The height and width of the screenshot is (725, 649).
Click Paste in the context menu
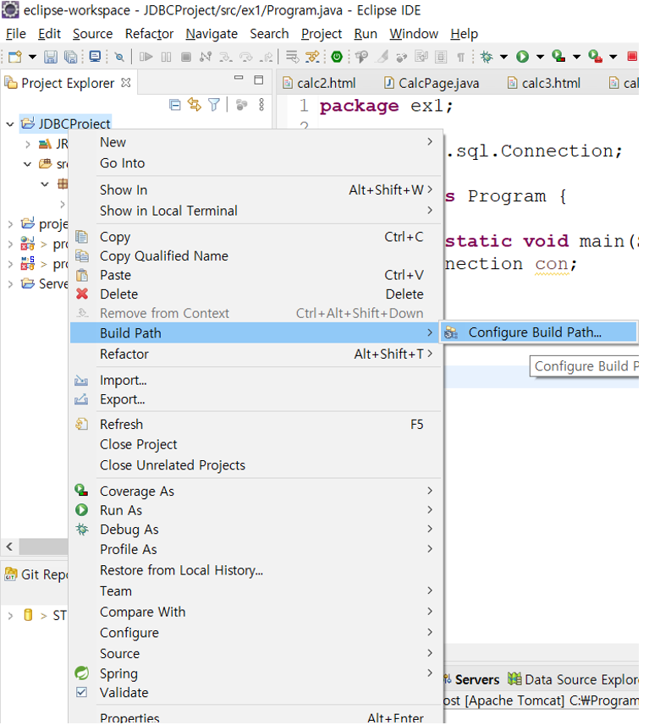point(256,275)
